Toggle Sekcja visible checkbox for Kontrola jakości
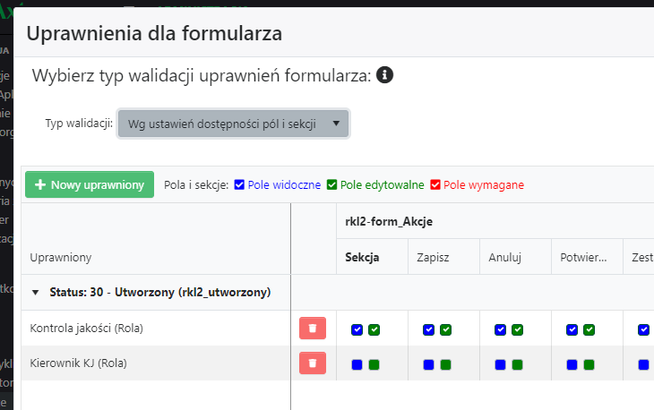 click(357, 329)
